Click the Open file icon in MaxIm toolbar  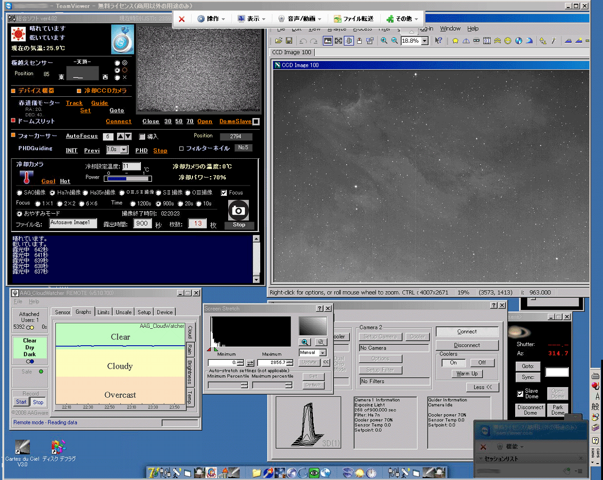click(278, 41)
